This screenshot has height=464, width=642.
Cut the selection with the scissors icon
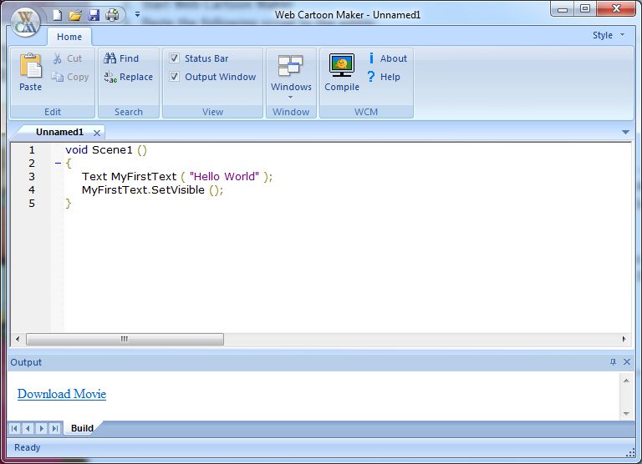pos(68,58)
